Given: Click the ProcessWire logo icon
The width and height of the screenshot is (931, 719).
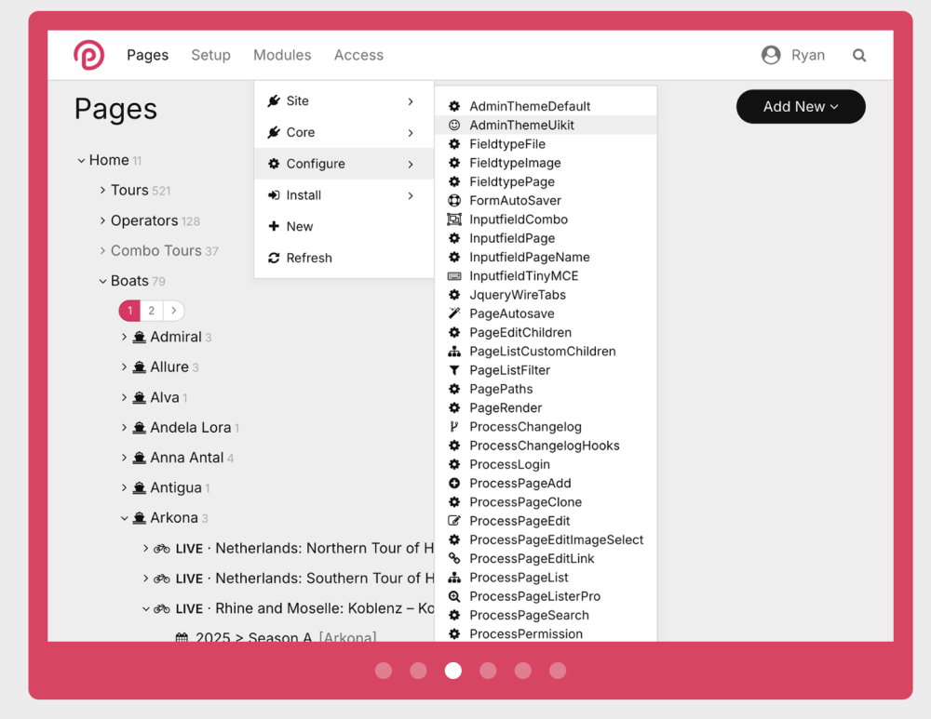Looking at the screenshot, I should click(89, 55).
